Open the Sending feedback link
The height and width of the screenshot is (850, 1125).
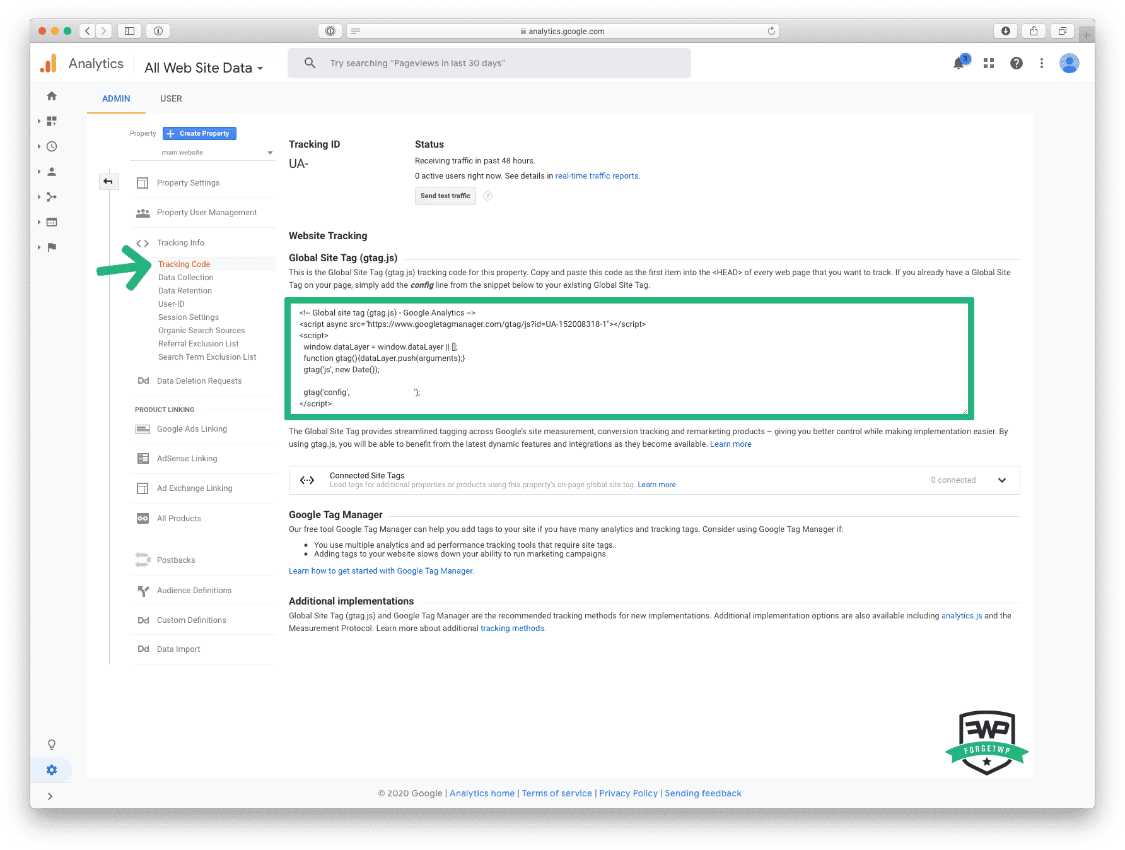coord(703,793)
